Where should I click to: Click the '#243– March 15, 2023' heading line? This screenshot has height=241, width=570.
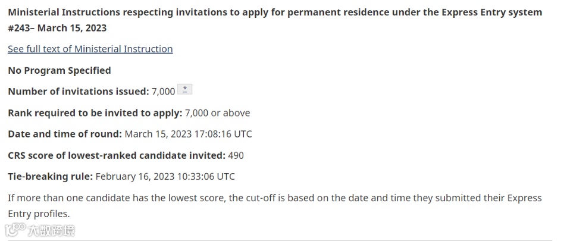tap(57, 27)
